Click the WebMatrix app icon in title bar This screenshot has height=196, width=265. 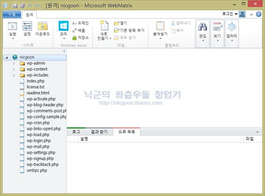[5, 5]
